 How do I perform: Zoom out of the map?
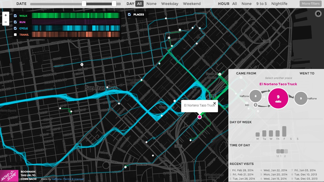[5, 22]
